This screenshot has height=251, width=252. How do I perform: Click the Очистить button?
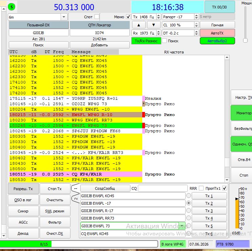tap(55, 200)
